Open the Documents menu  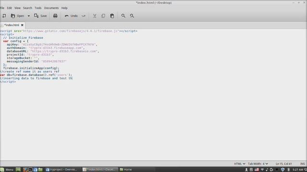[x=51, y=8]
